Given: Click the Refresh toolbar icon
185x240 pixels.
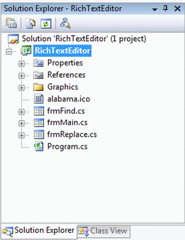Looking at the screenshot, I should click(x=46, y=24).
